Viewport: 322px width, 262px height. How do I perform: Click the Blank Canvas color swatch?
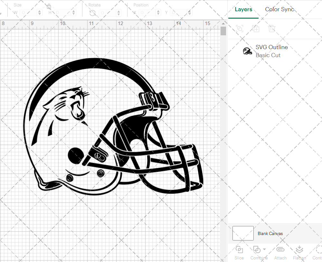click(243, 233)
